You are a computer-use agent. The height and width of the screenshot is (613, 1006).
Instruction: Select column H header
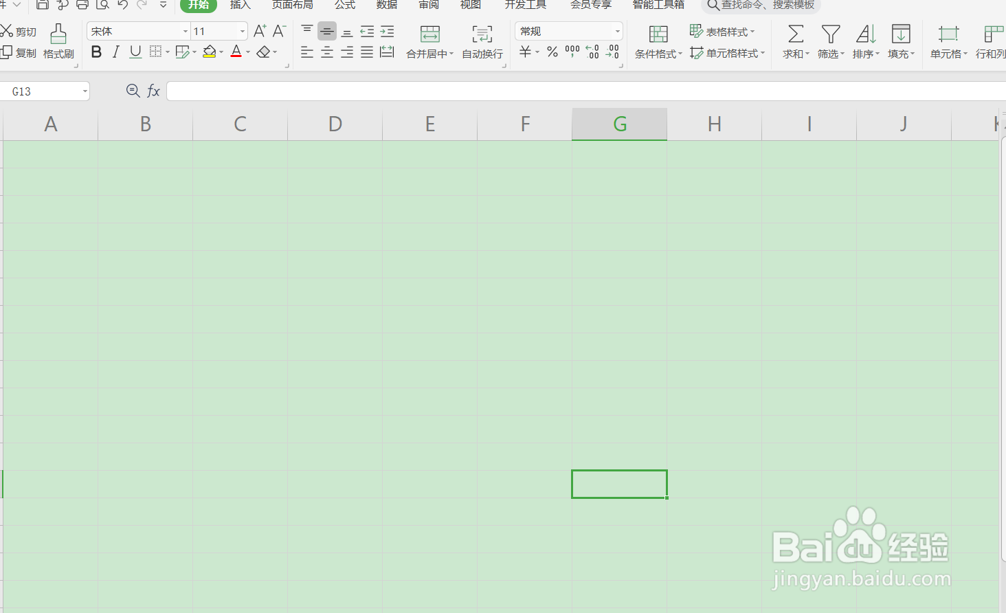[x=714, y=124]
